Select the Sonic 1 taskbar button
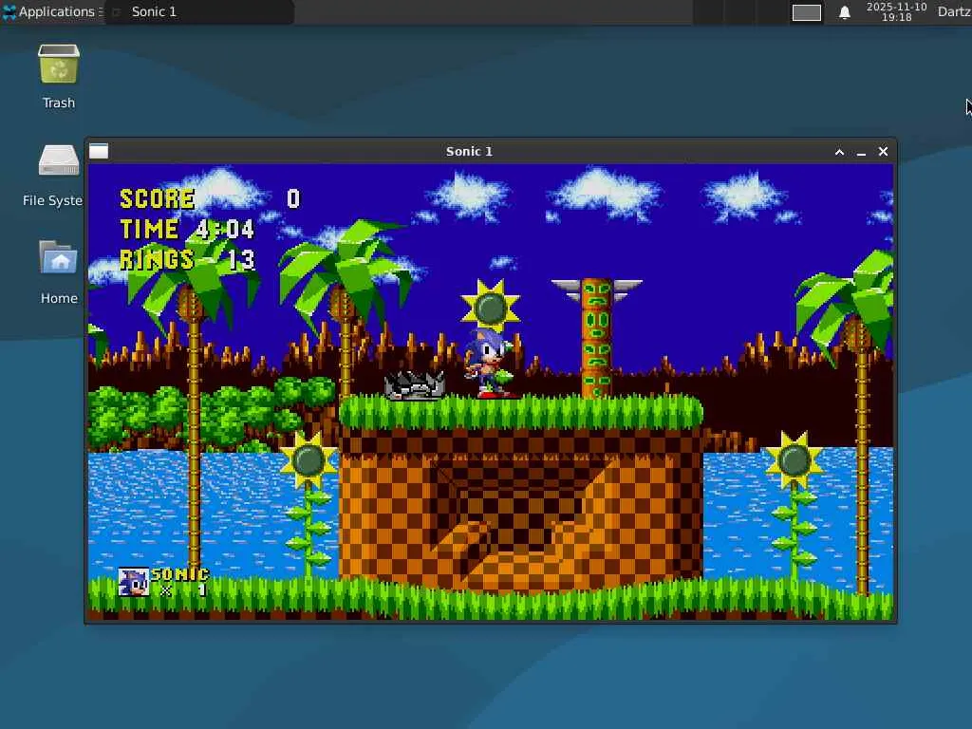Image resolution: width=972 pixels, height=729 pixels. 199,11
